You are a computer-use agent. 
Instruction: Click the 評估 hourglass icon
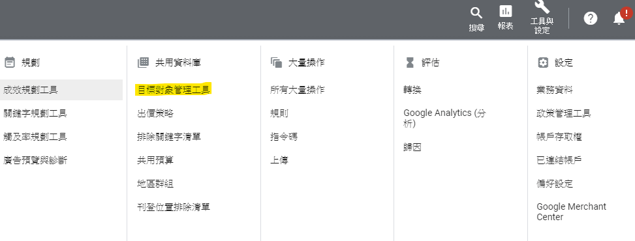click(x=410, y=63)
